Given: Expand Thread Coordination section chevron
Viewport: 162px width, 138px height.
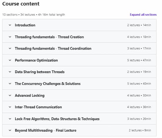Looking at the screenshot, I should pos(10,48).
